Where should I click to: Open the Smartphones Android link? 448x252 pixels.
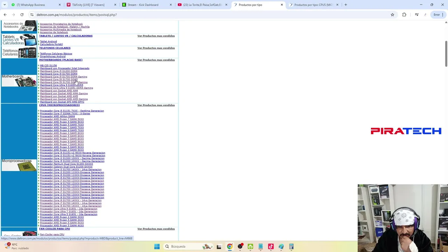click(x=52, y=56)
